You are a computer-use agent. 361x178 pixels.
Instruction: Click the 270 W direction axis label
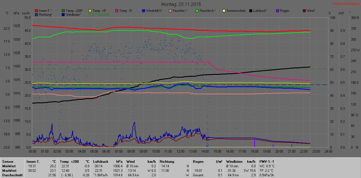click(355, 50)
